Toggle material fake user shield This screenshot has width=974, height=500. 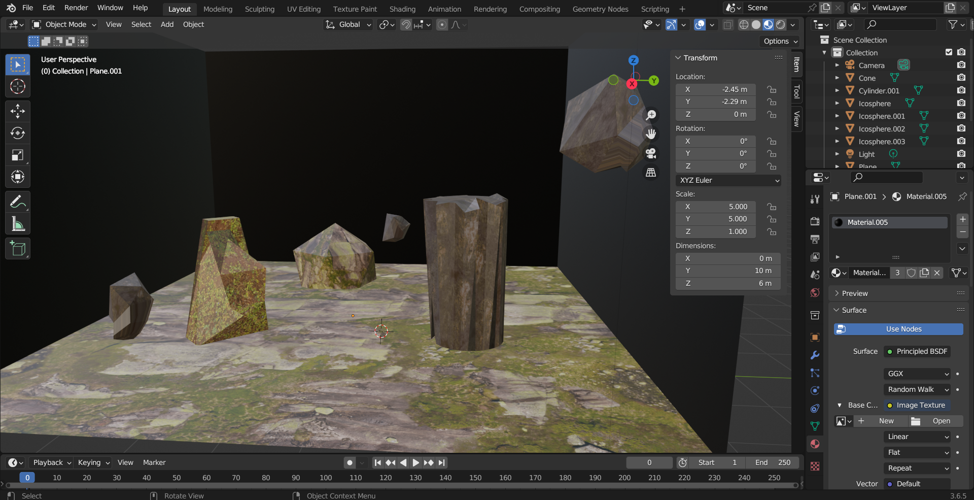pyautogui.click(x=911, y=273)
